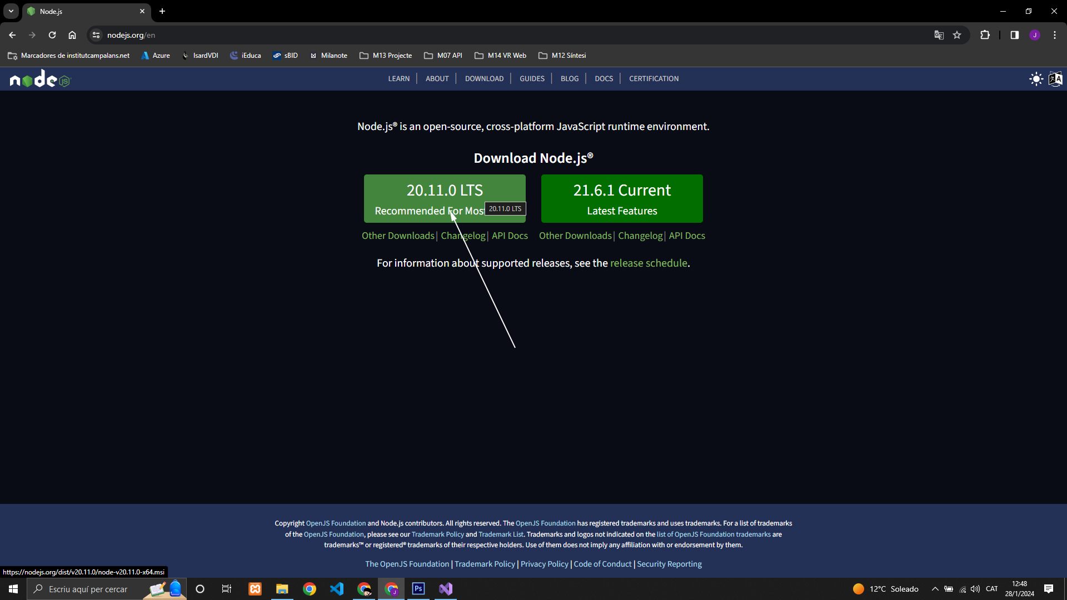This screenshot has height=600, width=1067.
Task: Toggle the light/dark theme sun icon
Action: 1036,79
